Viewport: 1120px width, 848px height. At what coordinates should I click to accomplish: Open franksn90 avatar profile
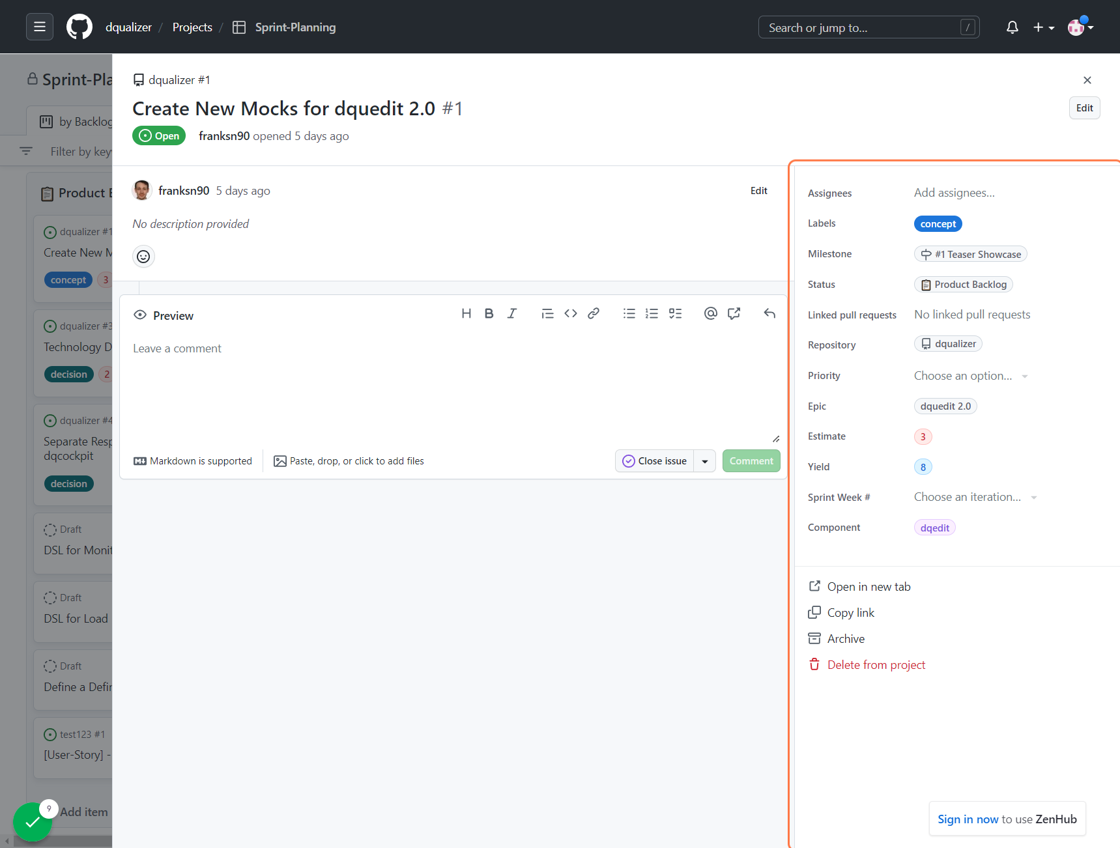click(x=141, y=190)
